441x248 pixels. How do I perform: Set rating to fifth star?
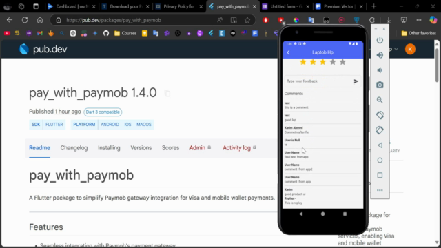click(x=342, y=62)
